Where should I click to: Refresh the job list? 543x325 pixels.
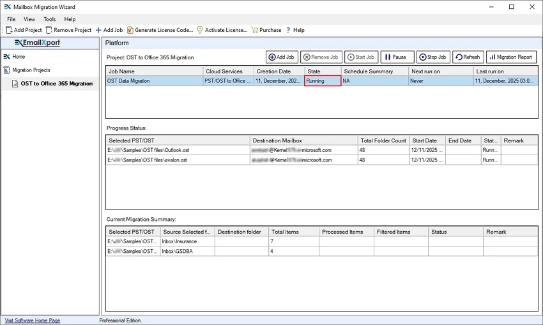[x=468, y=57]
